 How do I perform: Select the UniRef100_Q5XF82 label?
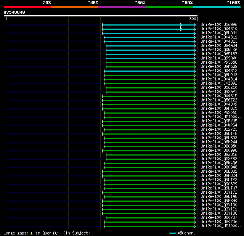pyautogui.click(x=219, y=159)
